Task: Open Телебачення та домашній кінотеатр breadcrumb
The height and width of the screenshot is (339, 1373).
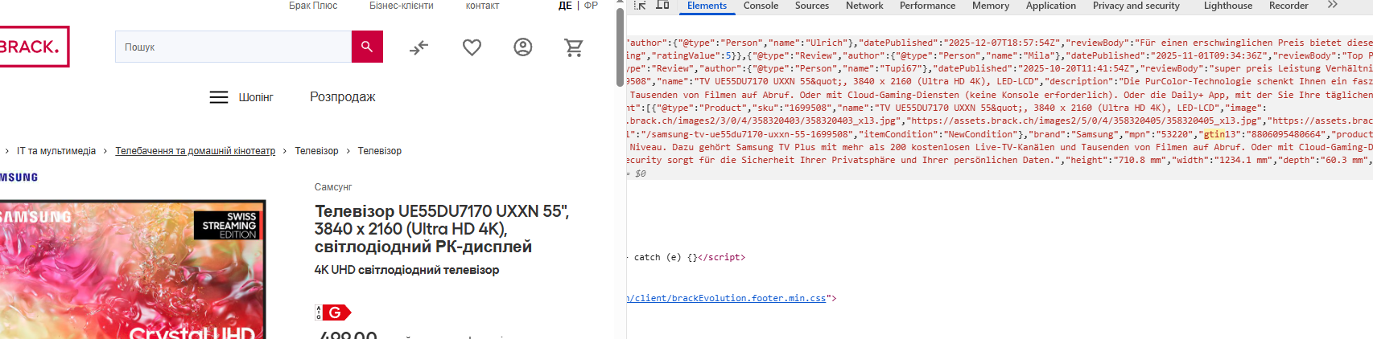Action: [196, 151]
